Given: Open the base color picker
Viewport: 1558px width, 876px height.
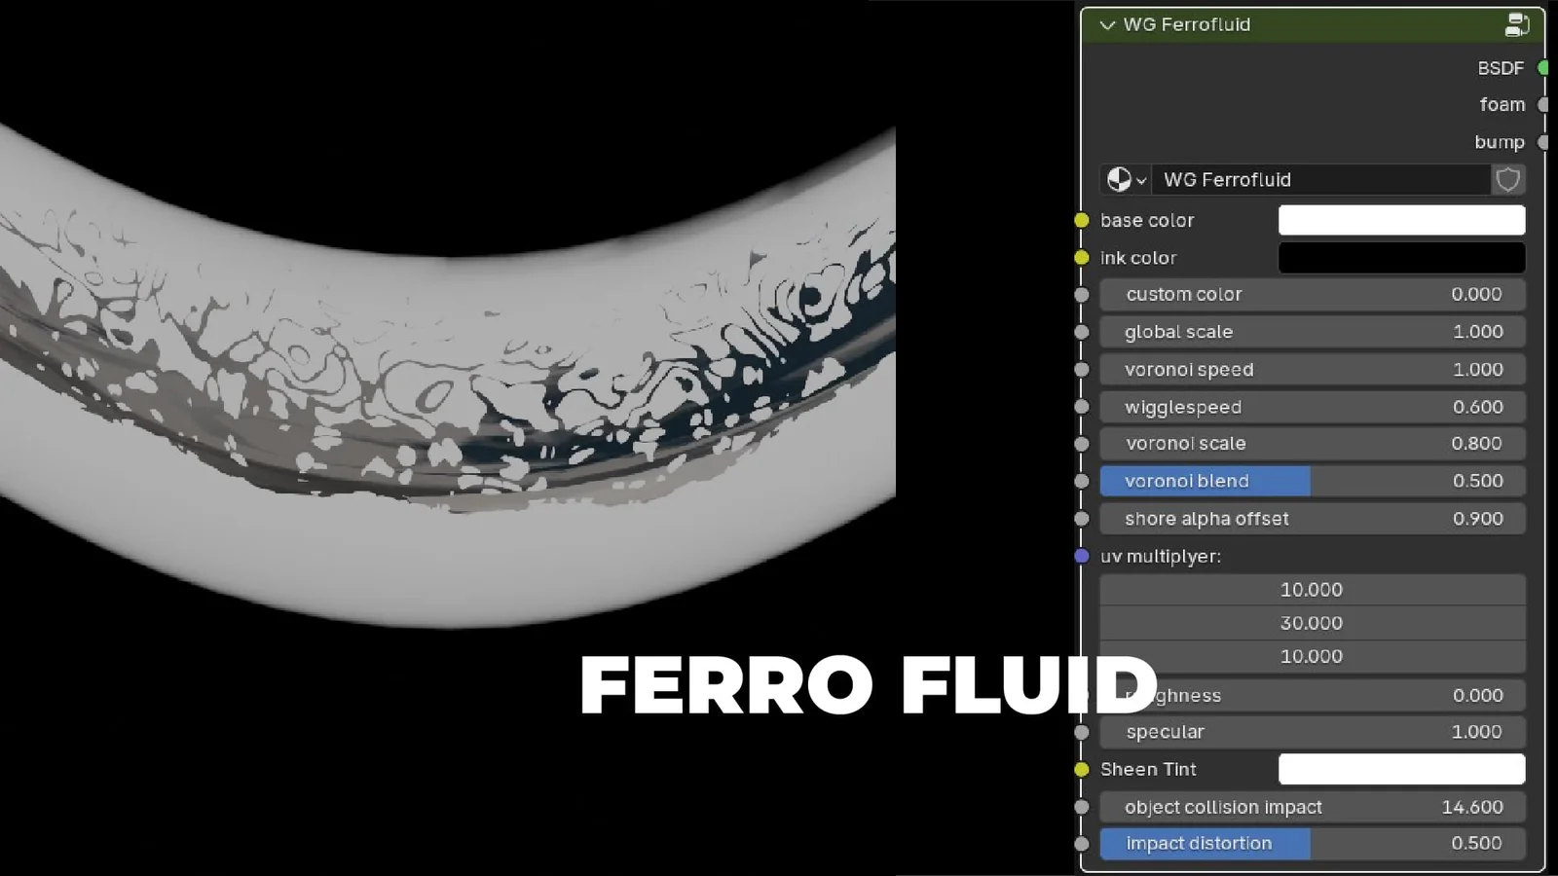Looking at the screenshot, I should click(x=1401, y=220).
